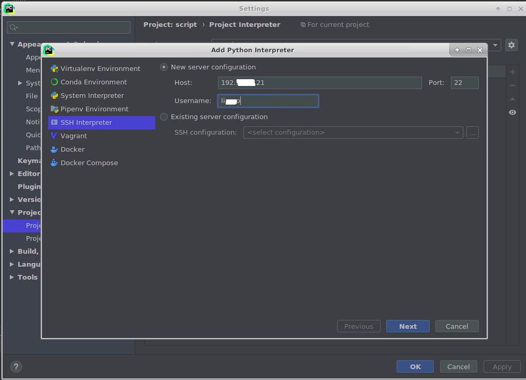Expand the Tools settings section

coord(12,277)
